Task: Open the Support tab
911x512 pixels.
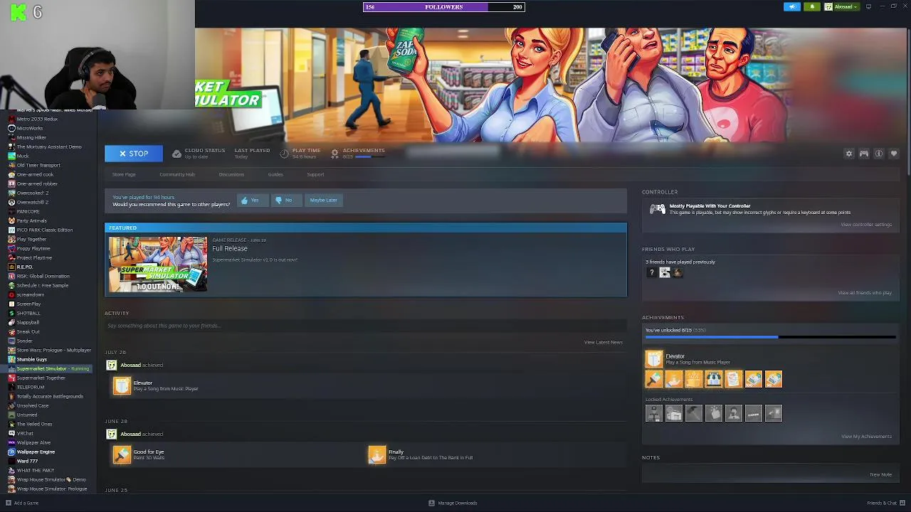Action: pos(315,174)
